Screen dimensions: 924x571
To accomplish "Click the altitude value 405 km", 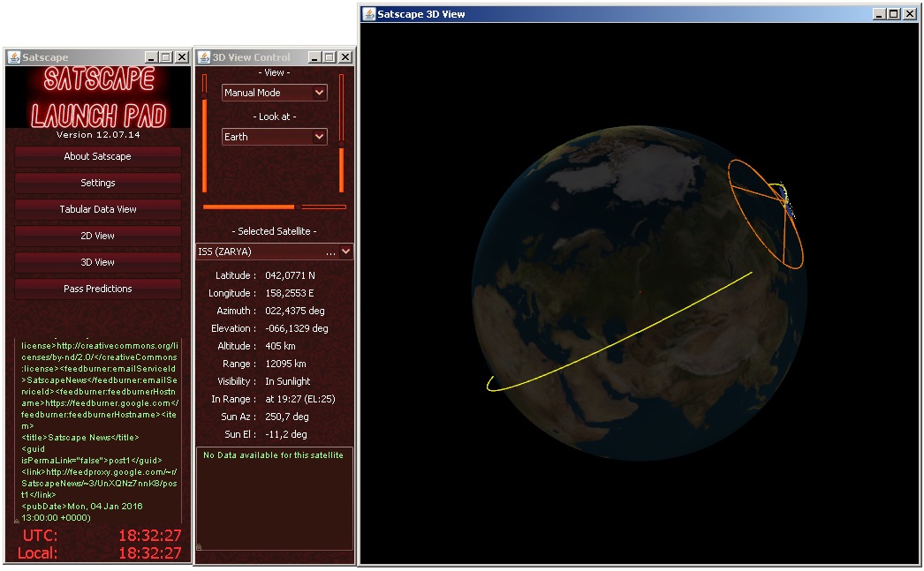I will point(281,346).
